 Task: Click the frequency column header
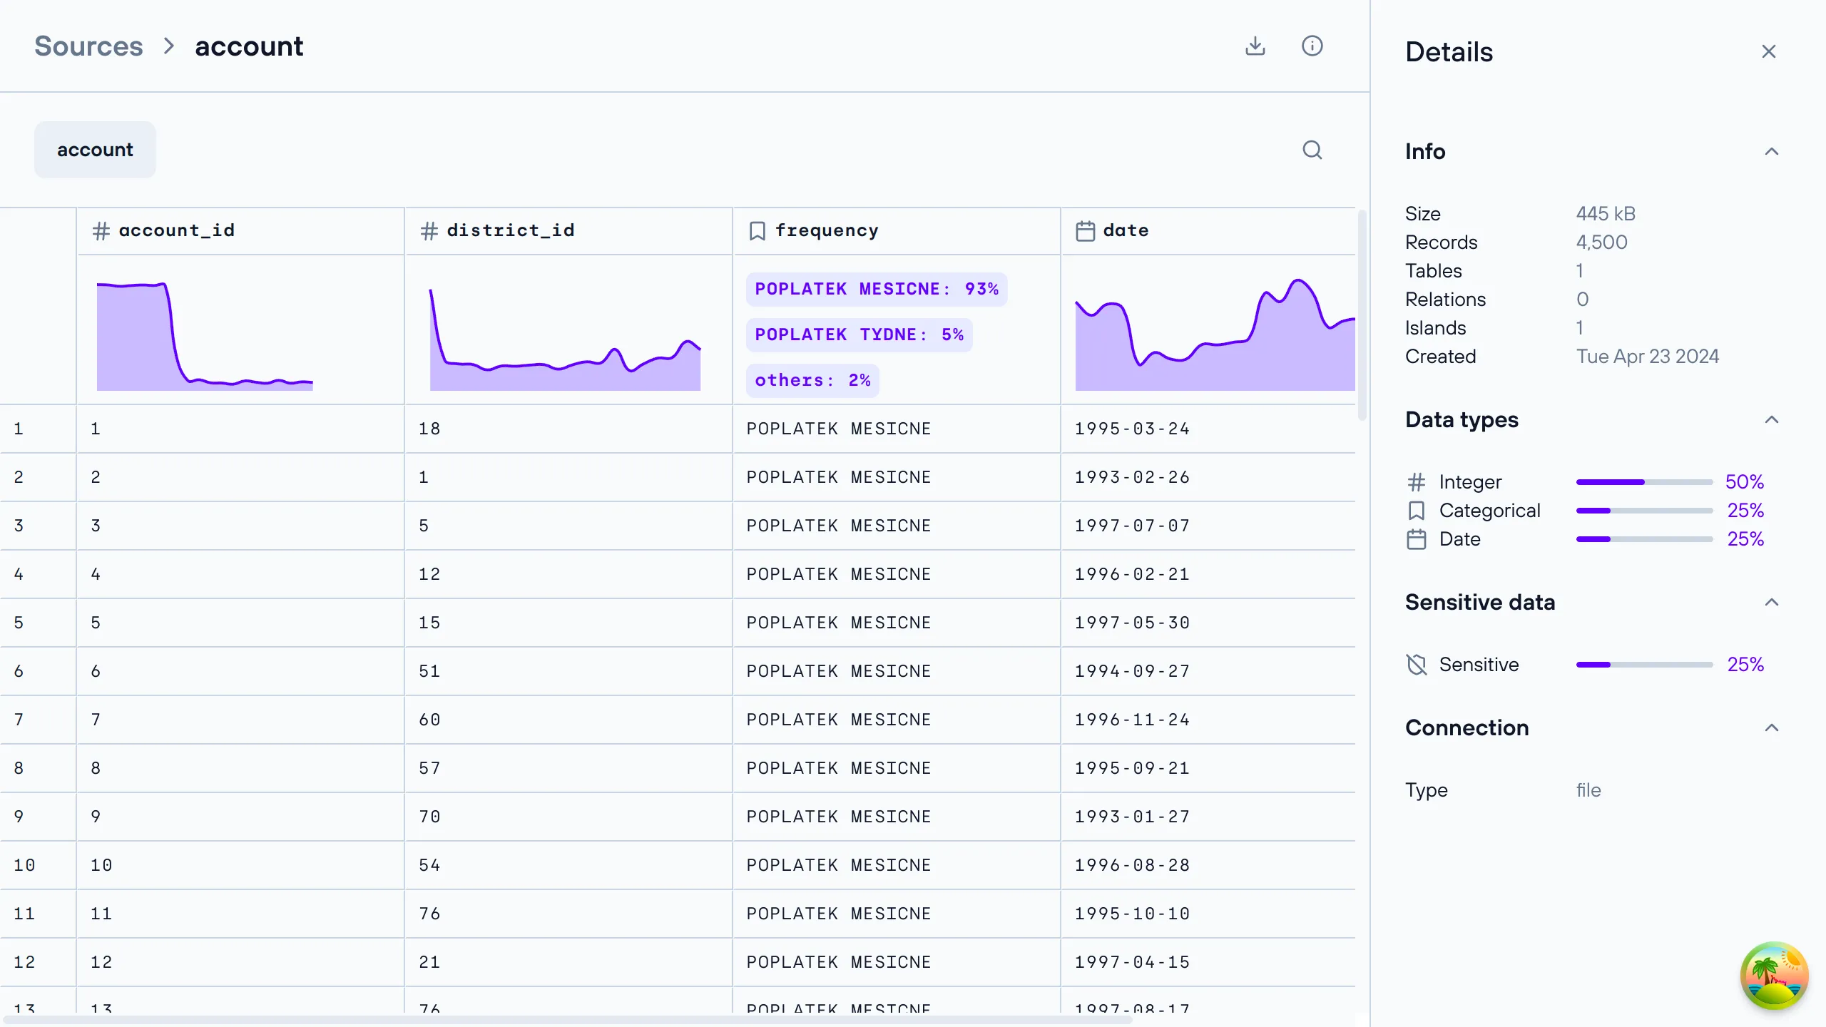[897, 231]
